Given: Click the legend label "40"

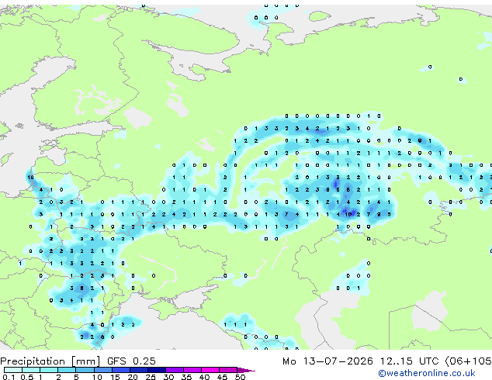Looking at the screenshot, I should pyautogui.click(x=204, y=377).
